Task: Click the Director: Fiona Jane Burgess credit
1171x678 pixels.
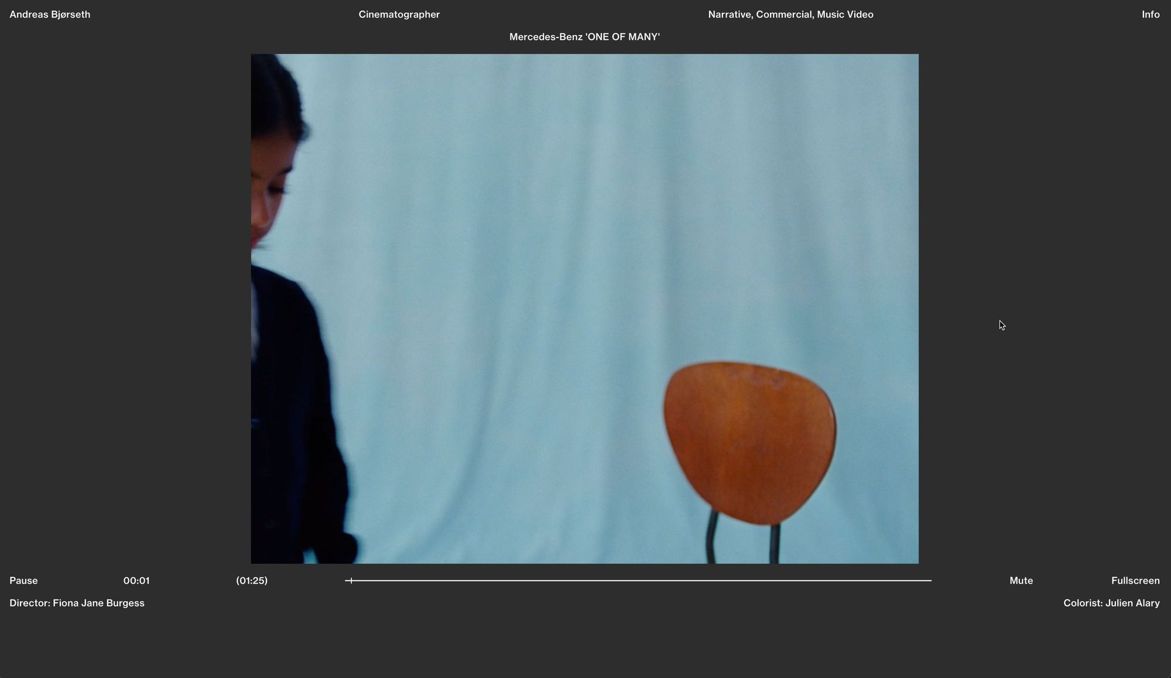Action: (77, 603)
